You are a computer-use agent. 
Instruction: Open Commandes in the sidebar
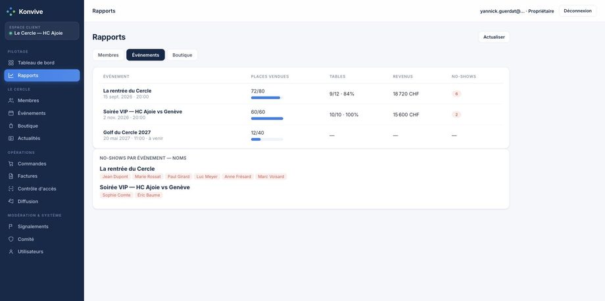pyautogui.click(x=42, y=164)
